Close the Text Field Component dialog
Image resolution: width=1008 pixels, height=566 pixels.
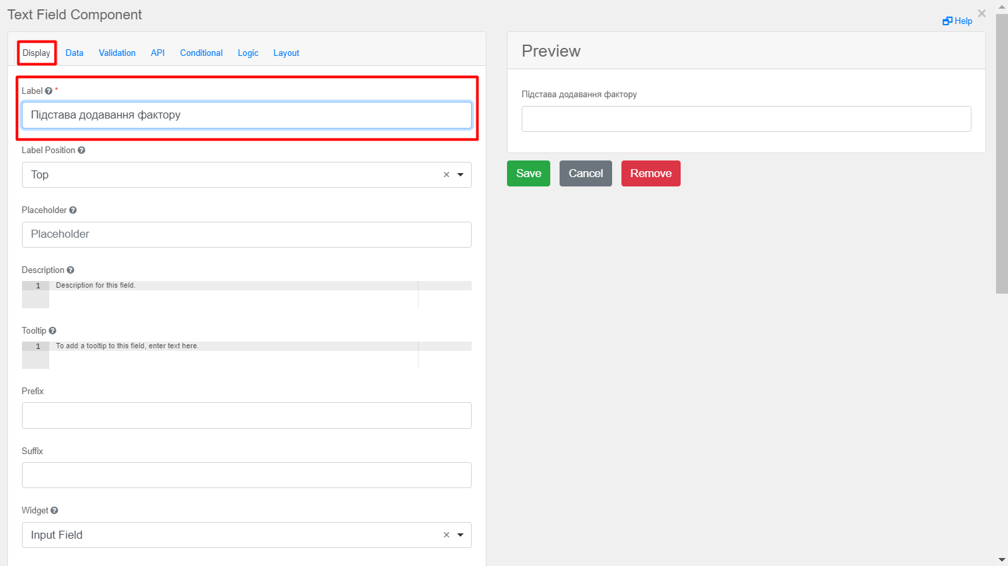coord(981,13)
